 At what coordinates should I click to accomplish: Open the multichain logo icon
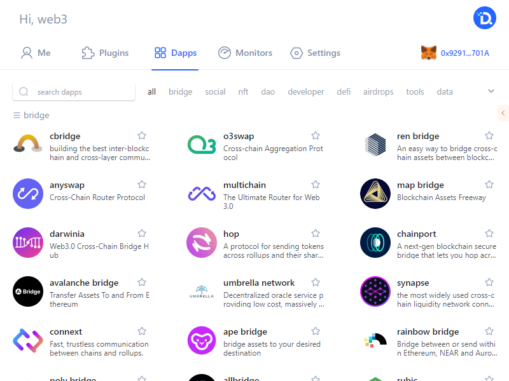(x=202, y=194)
